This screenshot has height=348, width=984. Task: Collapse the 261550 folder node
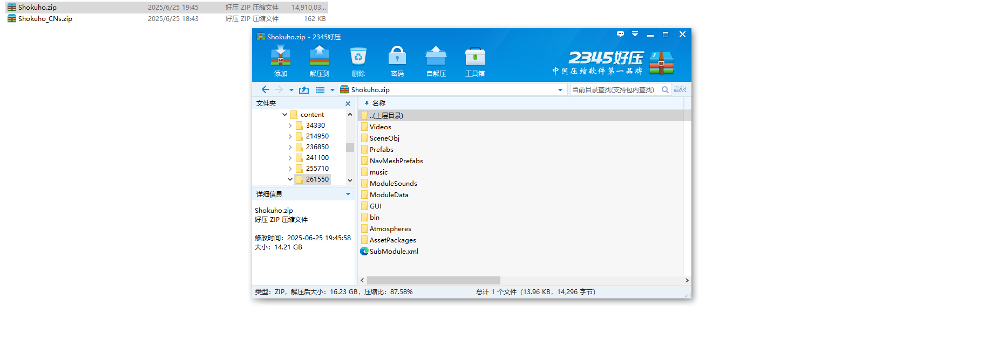pos(290,179)
